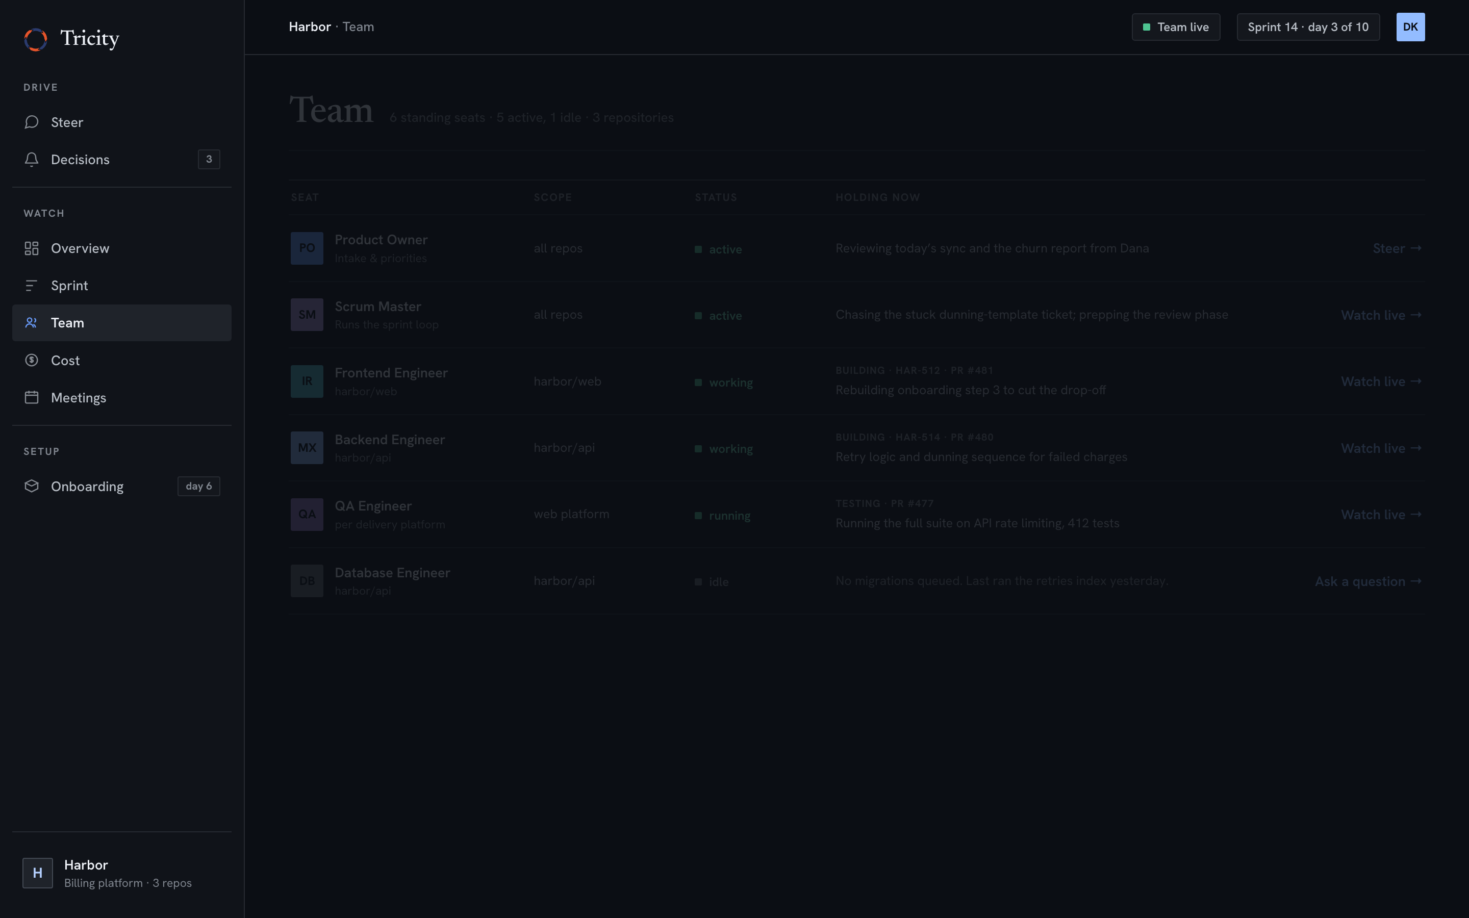Open the Decisions menu item
This screenshot has height=918, width=1469.
click(121, 159)
